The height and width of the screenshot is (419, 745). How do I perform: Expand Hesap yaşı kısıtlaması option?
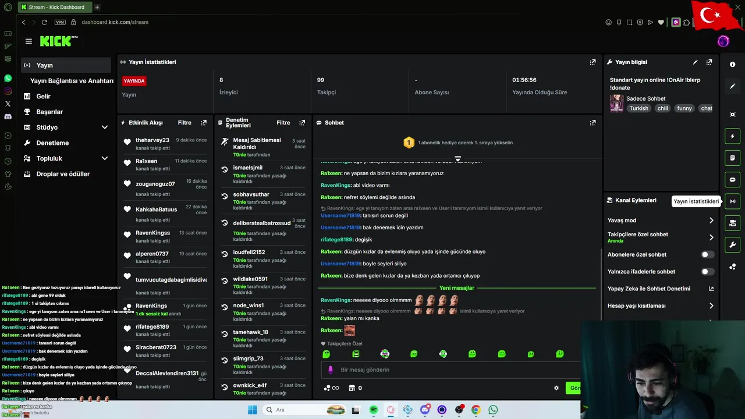coord(711,306)
